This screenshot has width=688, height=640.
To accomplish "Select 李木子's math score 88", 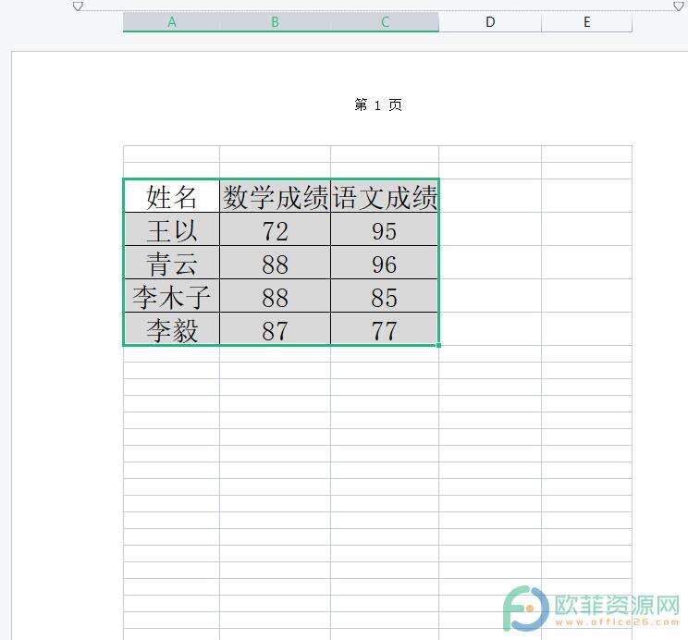I will tap(276, 296).
